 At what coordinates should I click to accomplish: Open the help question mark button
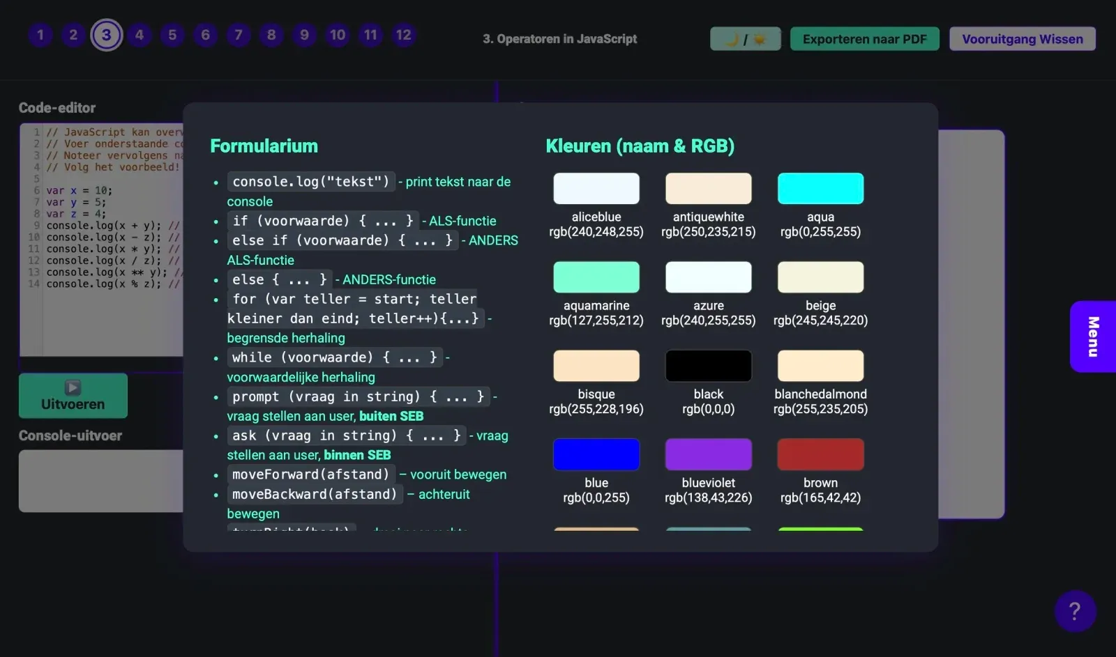[x=1075, y=611]
